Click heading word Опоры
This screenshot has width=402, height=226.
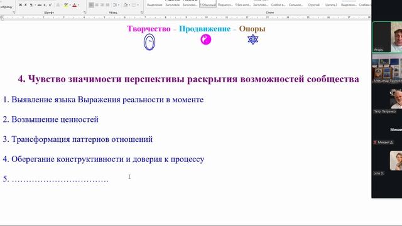(253, 29)
